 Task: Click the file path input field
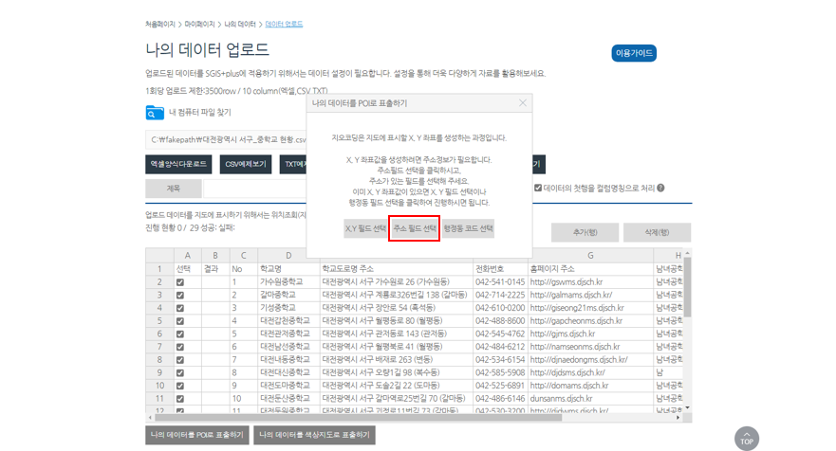pos(226,139)
